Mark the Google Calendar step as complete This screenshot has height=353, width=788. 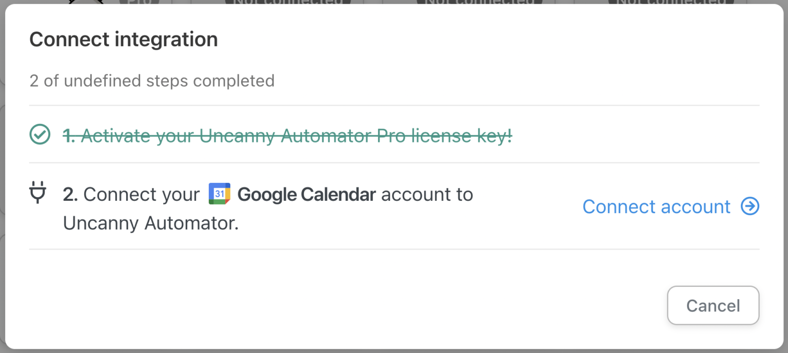(x=38, y=194)
